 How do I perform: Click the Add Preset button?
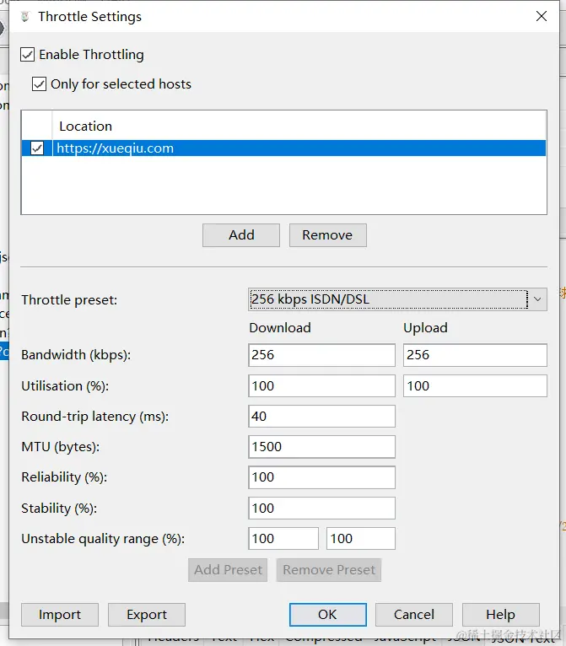[228, 570]
